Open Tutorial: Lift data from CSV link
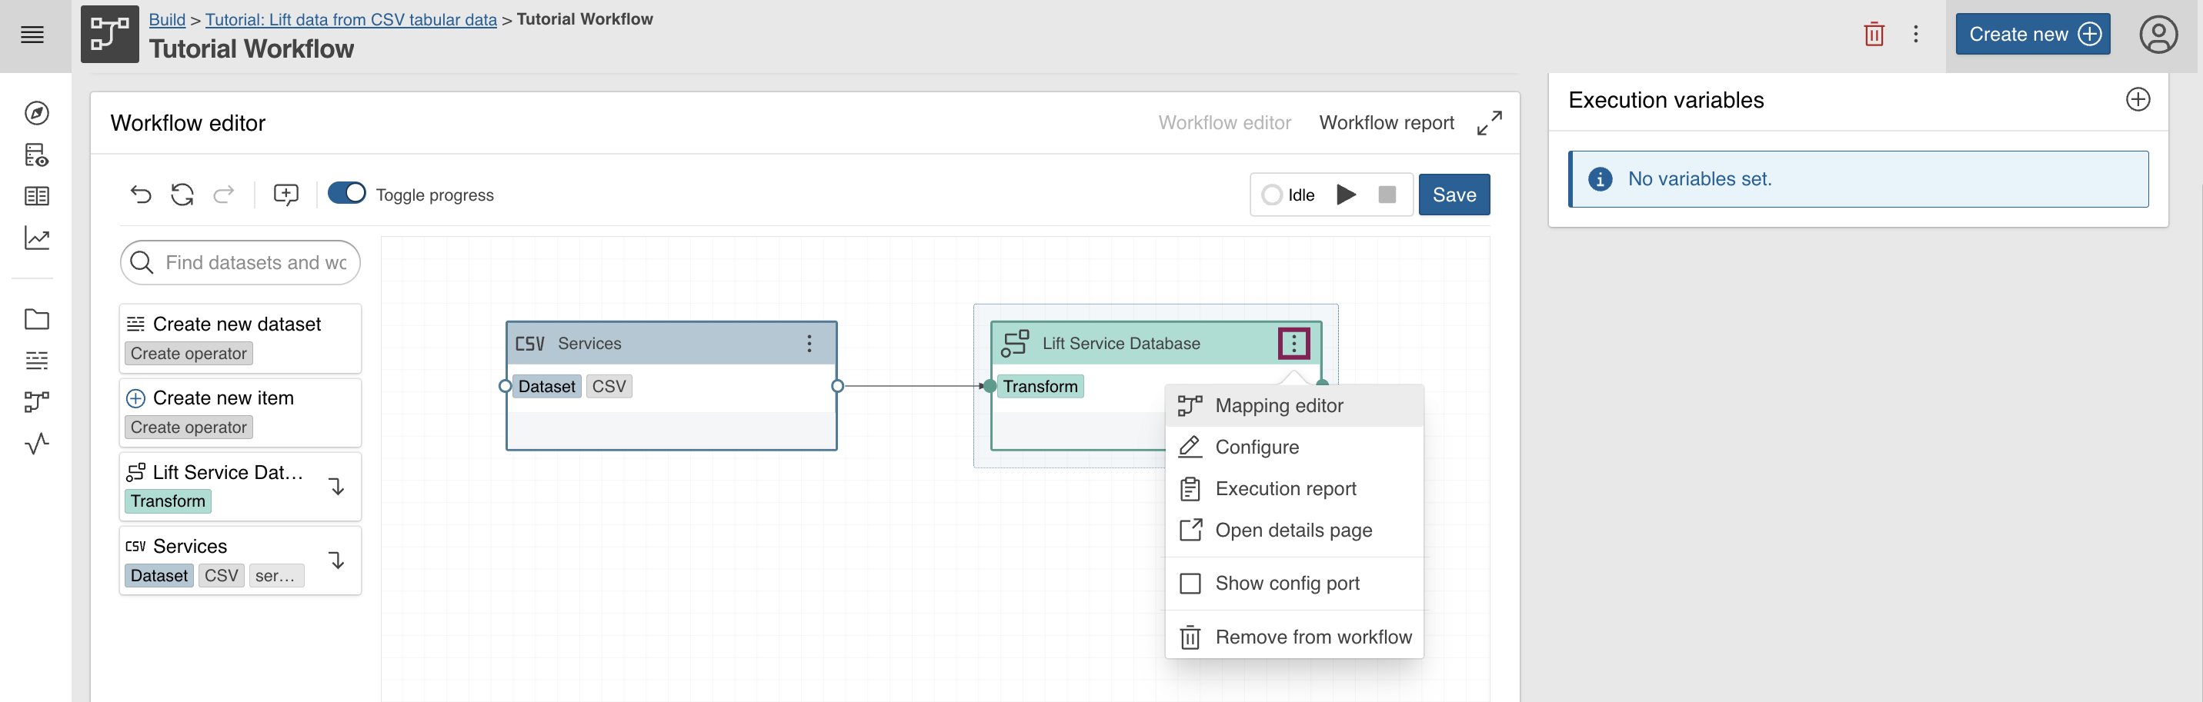This screenshot has width=2203, height=702. tap(351, 18)
